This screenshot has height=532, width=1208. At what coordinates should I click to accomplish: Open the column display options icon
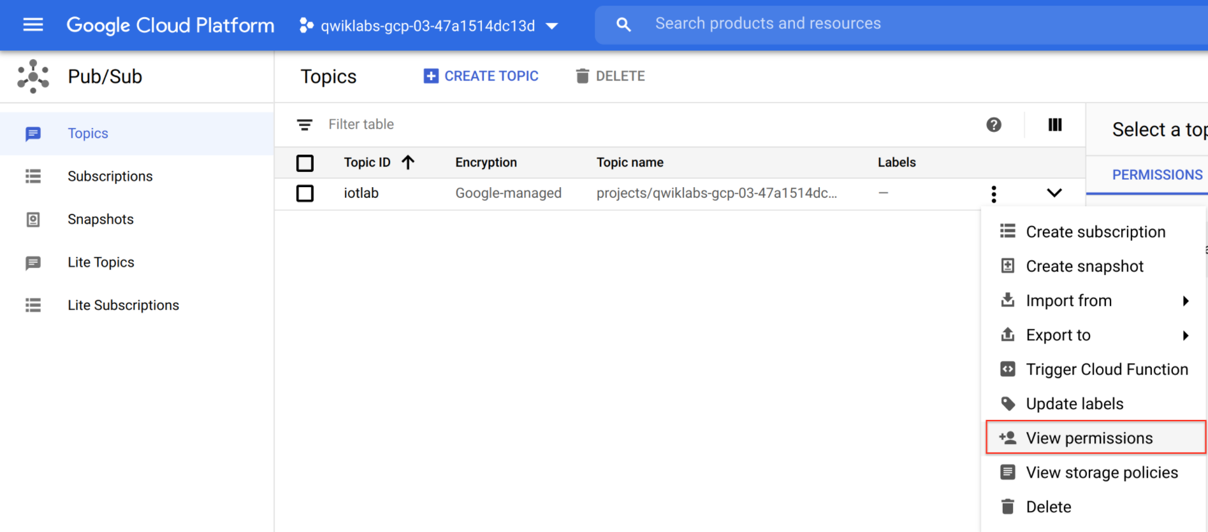click(1055, 125)
